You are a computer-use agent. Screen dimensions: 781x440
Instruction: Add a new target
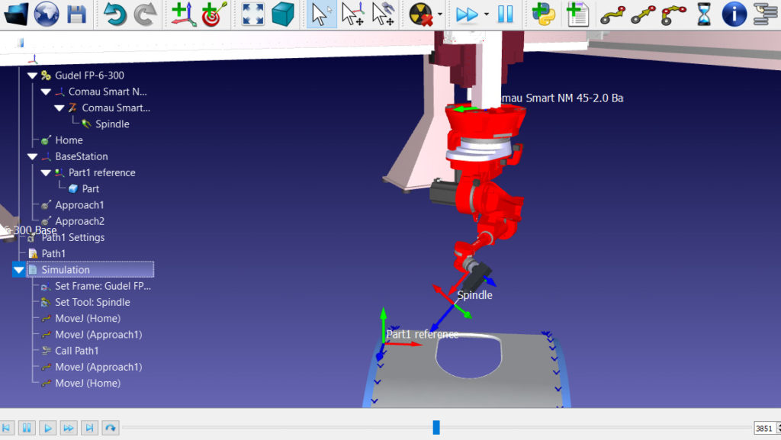[x=214, y=13]
